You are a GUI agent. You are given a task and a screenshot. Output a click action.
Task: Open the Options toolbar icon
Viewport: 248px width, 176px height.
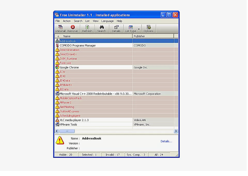pyautogui.click(x=149, y=27)
